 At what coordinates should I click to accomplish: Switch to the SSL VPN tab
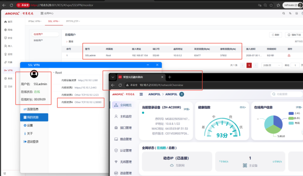click(x=54, y=21)
